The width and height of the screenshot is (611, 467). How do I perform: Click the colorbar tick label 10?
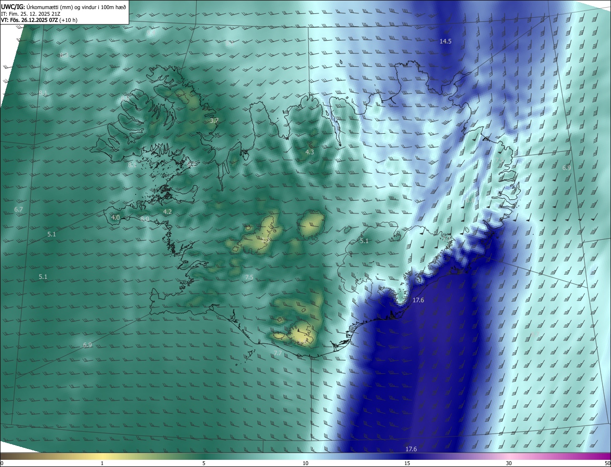click(305, 463)
